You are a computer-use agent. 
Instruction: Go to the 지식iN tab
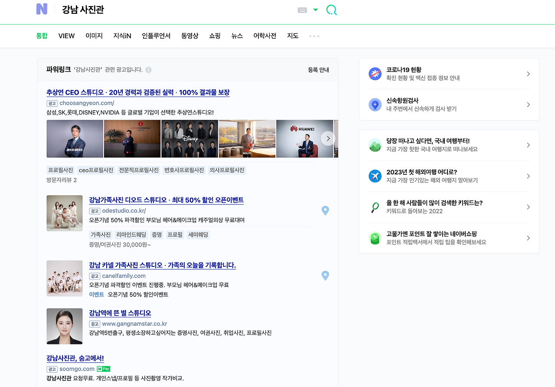[x=122, y=36]
